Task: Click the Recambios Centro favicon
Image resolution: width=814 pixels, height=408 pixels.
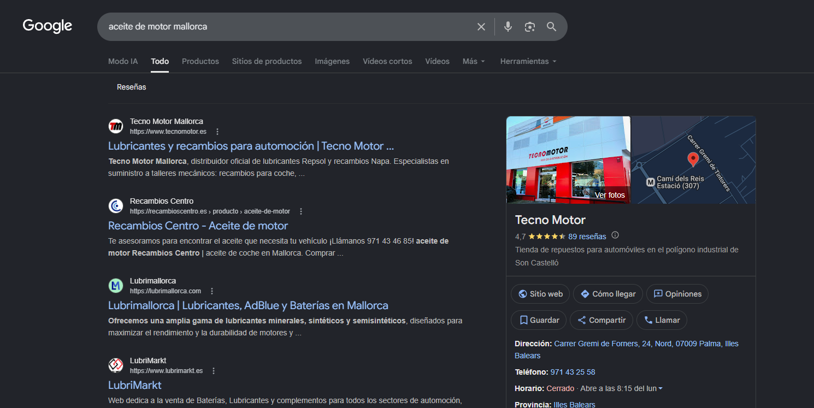Action: click(116, 206)
